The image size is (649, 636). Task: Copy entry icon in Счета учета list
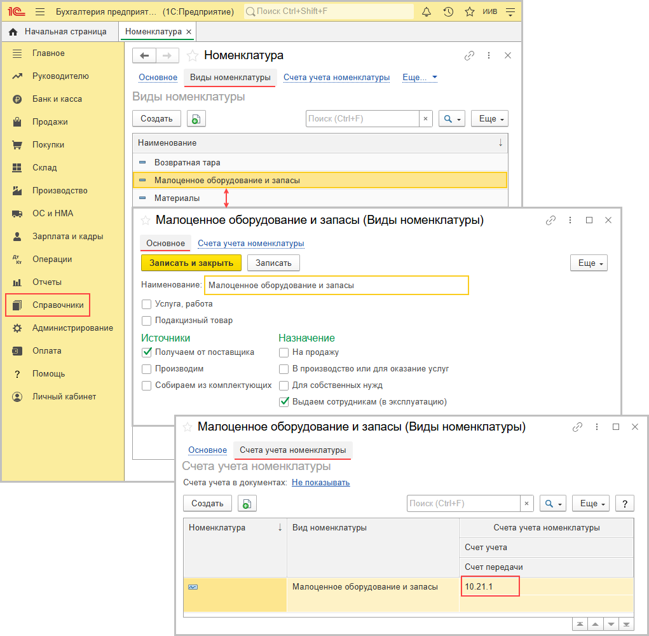(247, 504)
